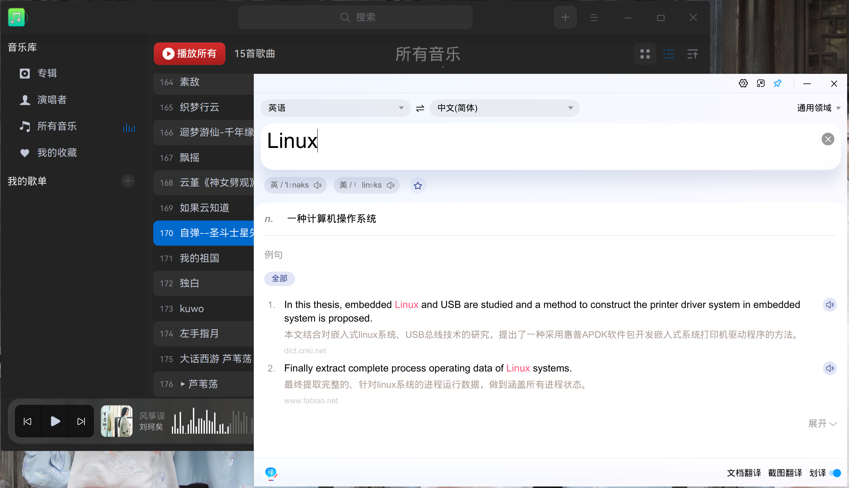Play audio for first example sentence
The width and height of the screenshot is (849, 488).
pyautogui.click(x=829, y=305)
